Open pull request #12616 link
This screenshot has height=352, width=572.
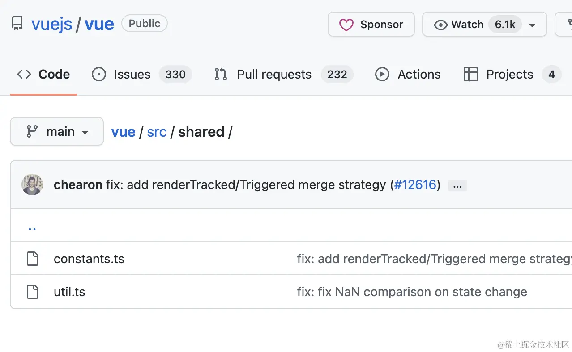point(415,184)
